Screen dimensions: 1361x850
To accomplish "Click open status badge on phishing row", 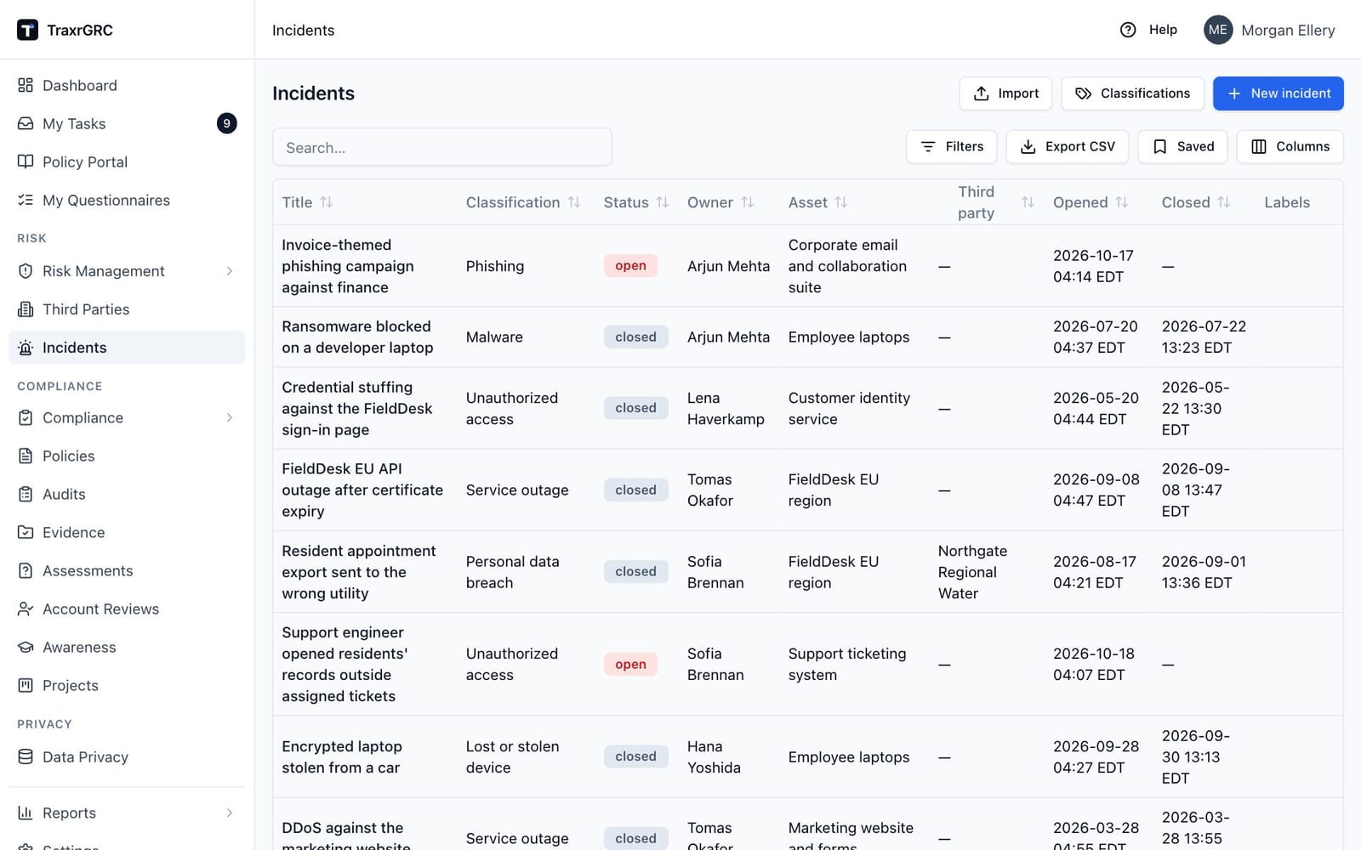I will 630,265.
